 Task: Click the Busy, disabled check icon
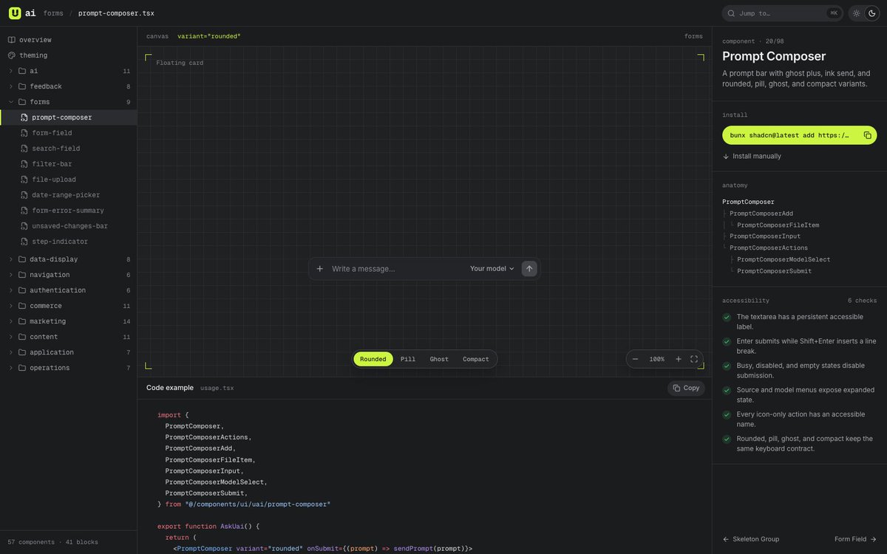click(727, 366)
